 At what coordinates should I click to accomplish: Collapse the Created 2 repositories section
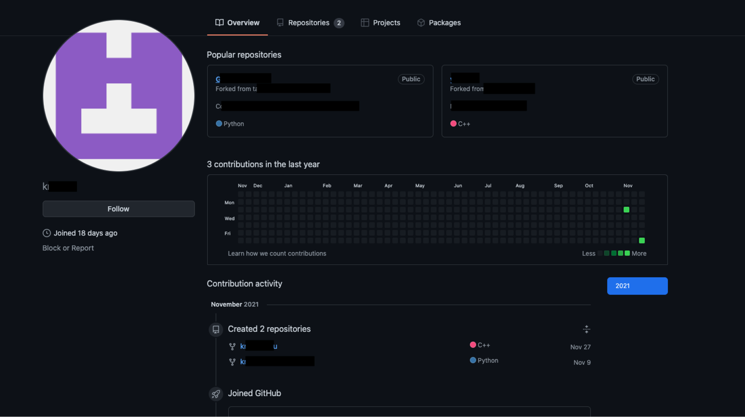pos(586,329)
